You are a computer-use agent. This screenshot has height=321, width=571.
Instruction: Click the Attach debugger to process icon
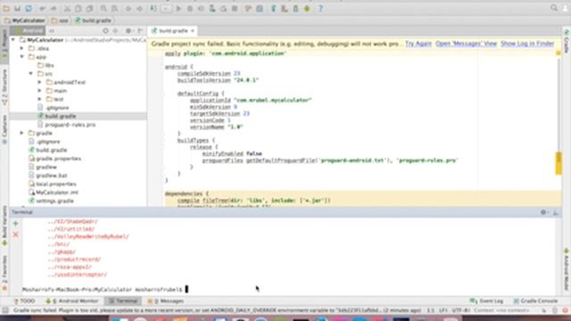[212, 8]
